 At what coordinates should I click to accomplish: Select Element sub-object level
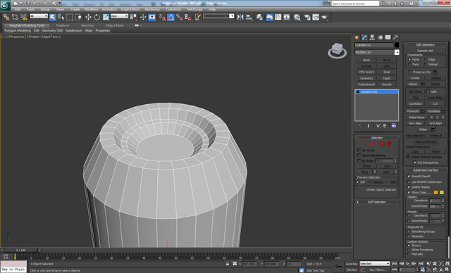[x=389, y=144]
